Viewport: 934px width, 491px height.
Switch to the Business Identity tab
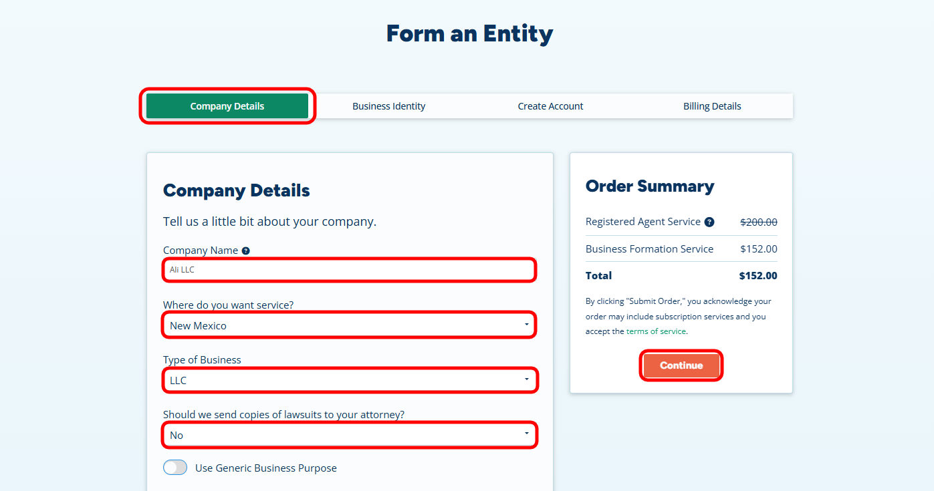[x=389, y=106]
